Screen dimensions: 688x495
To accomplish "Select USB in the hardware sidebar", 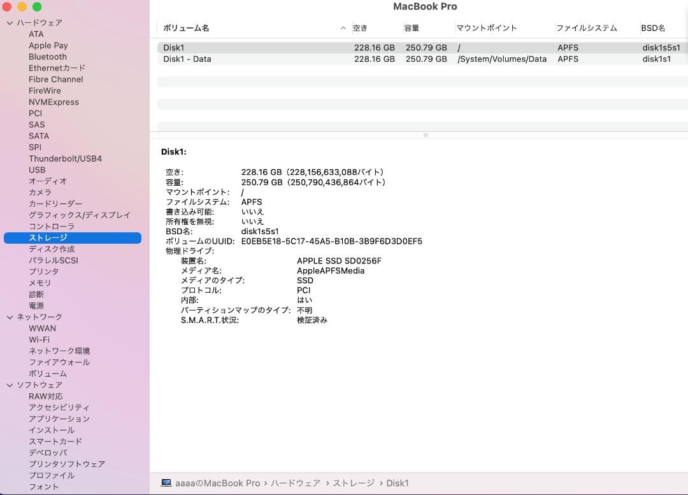I will tap(36, 170).
